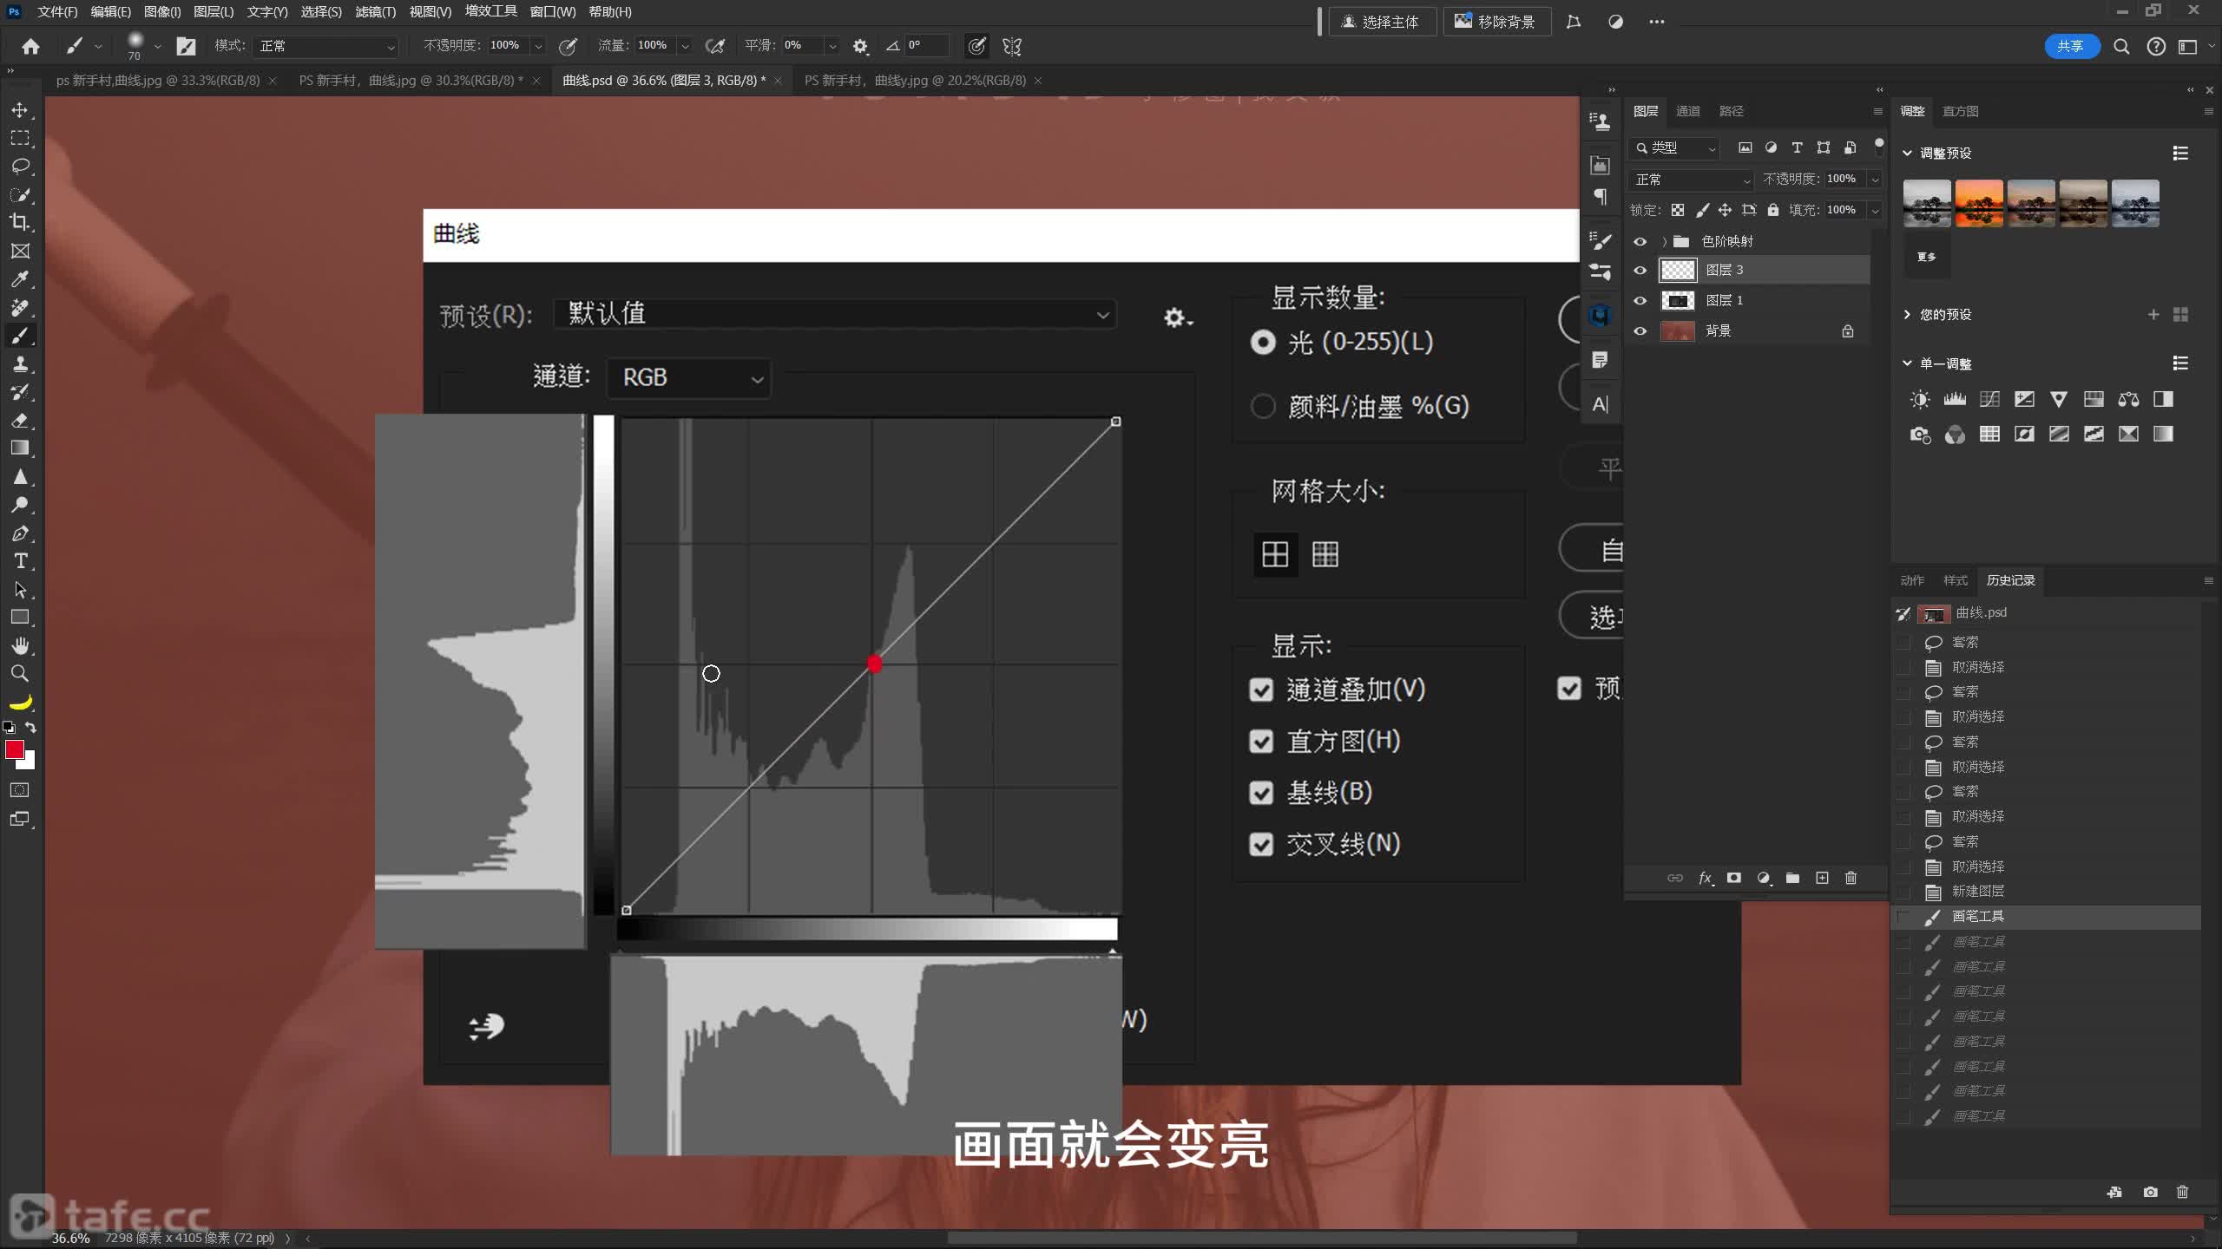Select the Lasso tool

click(x=20, y=166)
